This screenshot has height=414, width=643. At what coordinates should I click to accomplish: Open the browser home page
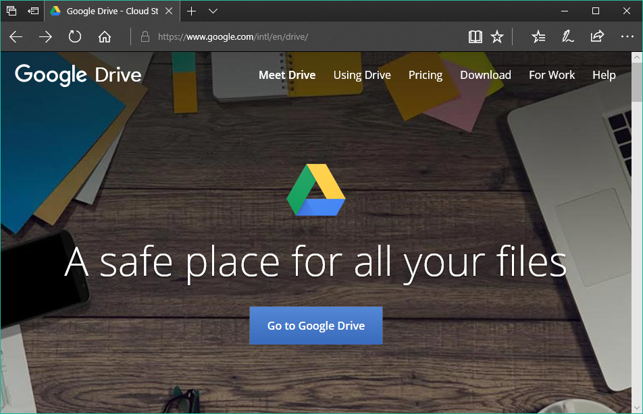pos(105,37)
